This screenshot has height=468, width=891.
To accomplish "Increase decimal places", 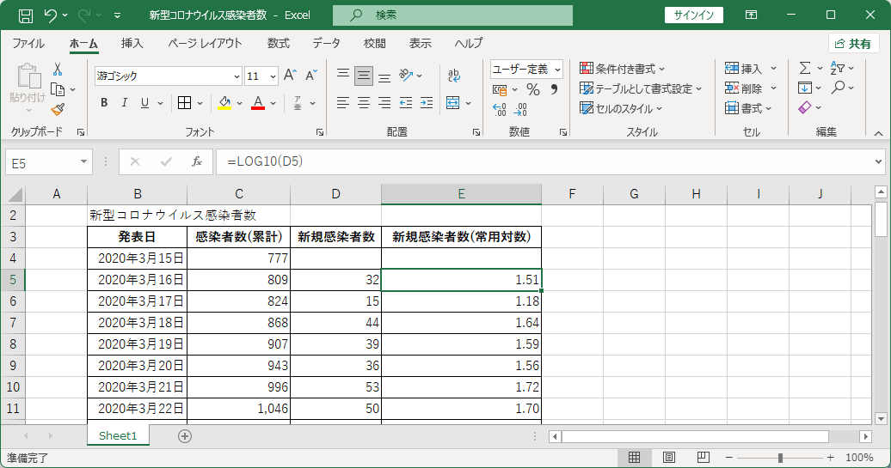I will (x=499, y=109).
